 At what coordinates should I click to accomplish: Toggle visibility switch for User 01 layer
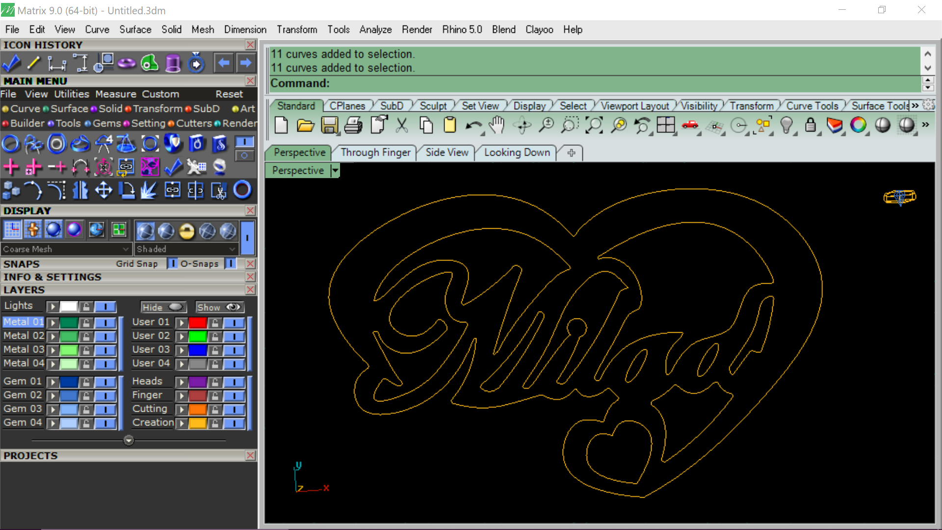235,323
